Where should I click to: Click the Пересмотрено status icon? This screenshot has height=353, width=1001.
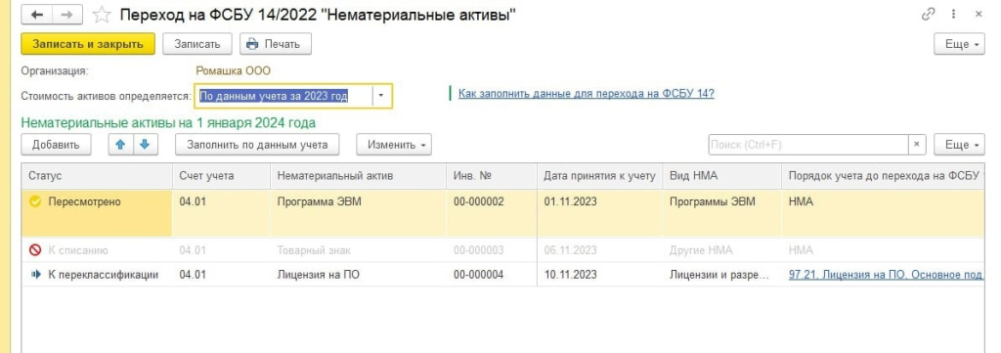[x=36, y=201]
